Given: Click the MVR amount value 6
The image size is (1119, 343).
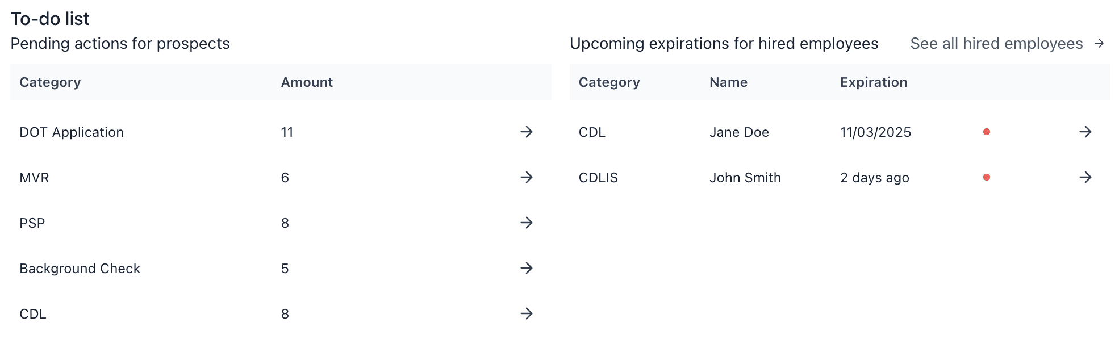Looking at the screenshot, I should (x=285, y=178).
